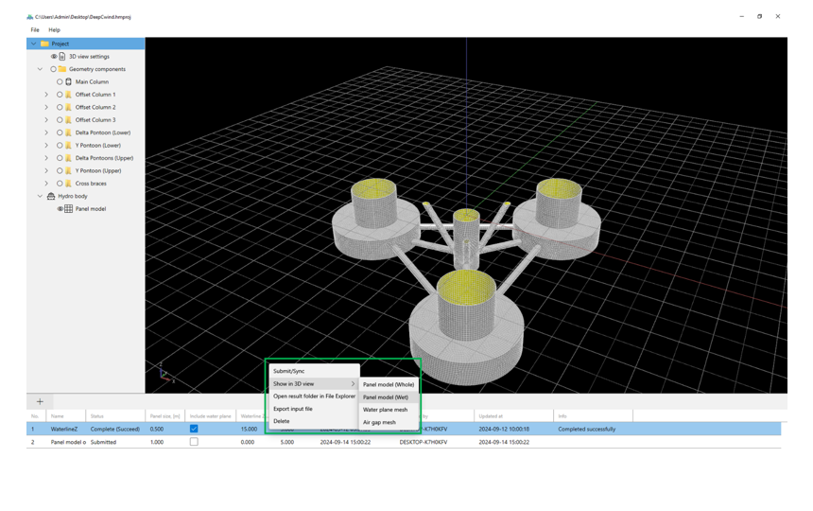
Task: Click the Include water plane column header
Action: coord(211,416)
